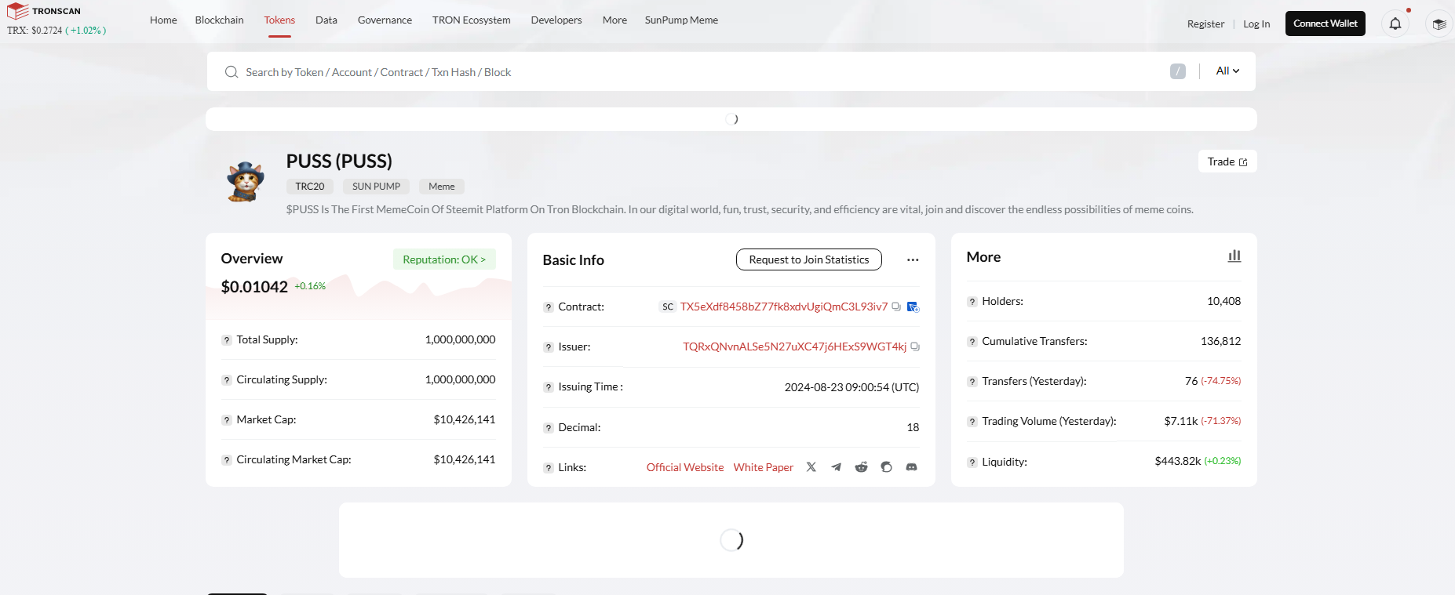Click the help icon next to Contract

point(549,307)
